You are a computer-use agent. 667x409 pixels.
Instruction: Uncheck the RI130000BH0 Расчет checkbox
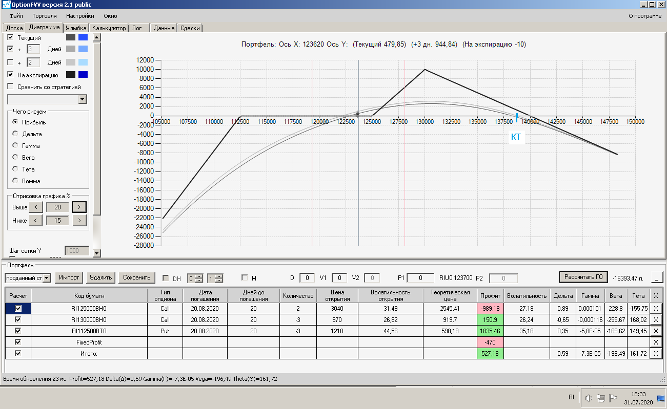coord(18,319)
